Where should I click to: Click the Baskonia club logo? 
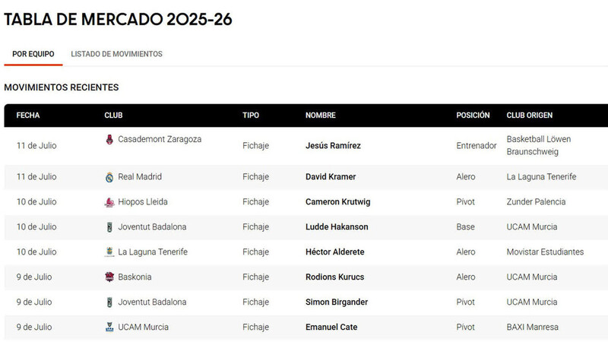click(x=109, y=277)
